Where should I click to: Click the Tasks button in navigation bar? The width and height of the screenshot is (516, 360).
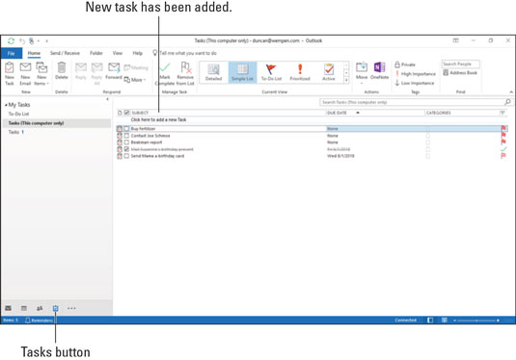[x=55, y=308]
